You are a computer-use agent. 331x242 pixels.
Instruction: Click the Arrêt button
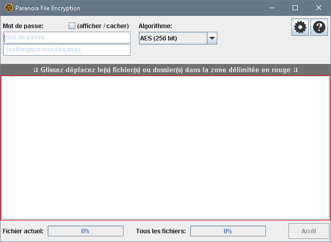308,231
